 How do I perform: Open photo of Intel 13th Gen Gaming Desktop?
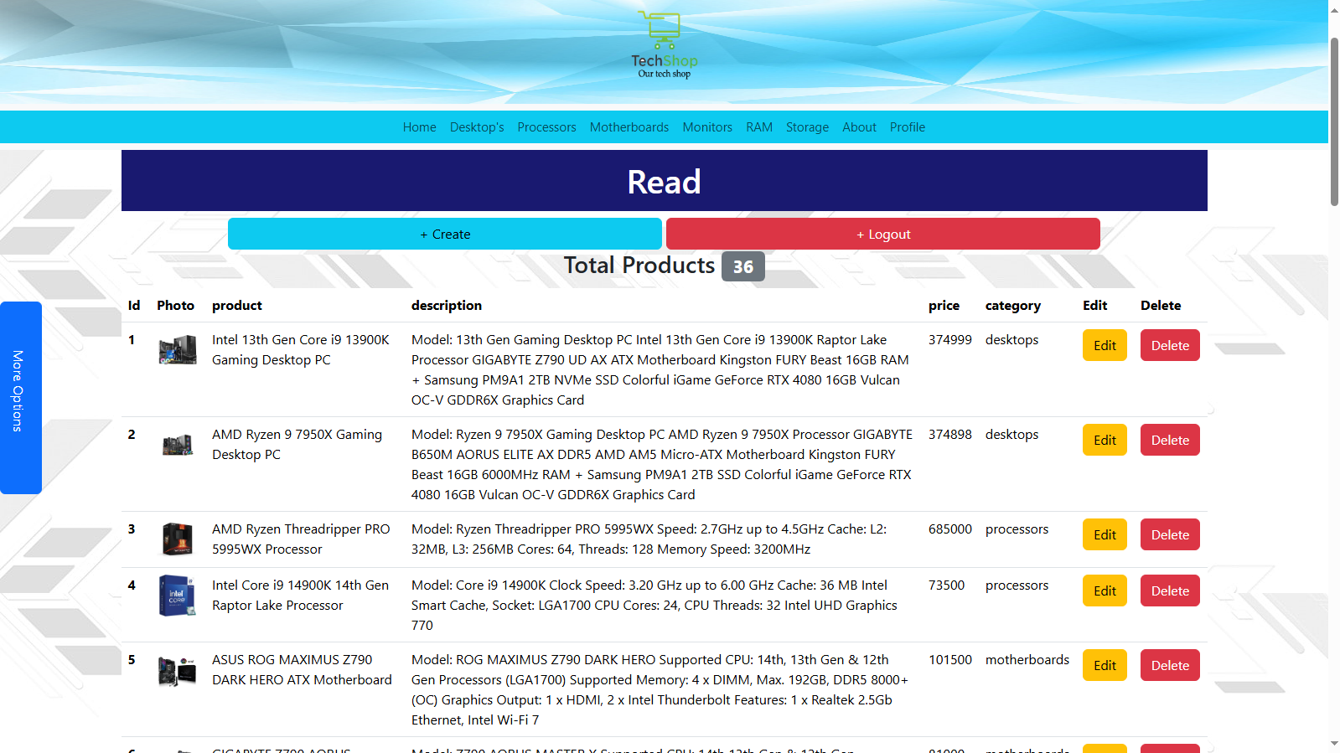point(178,349)
